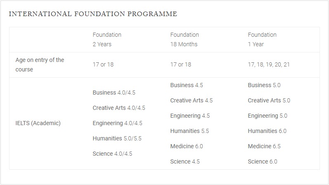Viewport: 329px width, 185px height.
Task: Select the Foundation 2 Years column header
Action: click(x=107, y=40)
